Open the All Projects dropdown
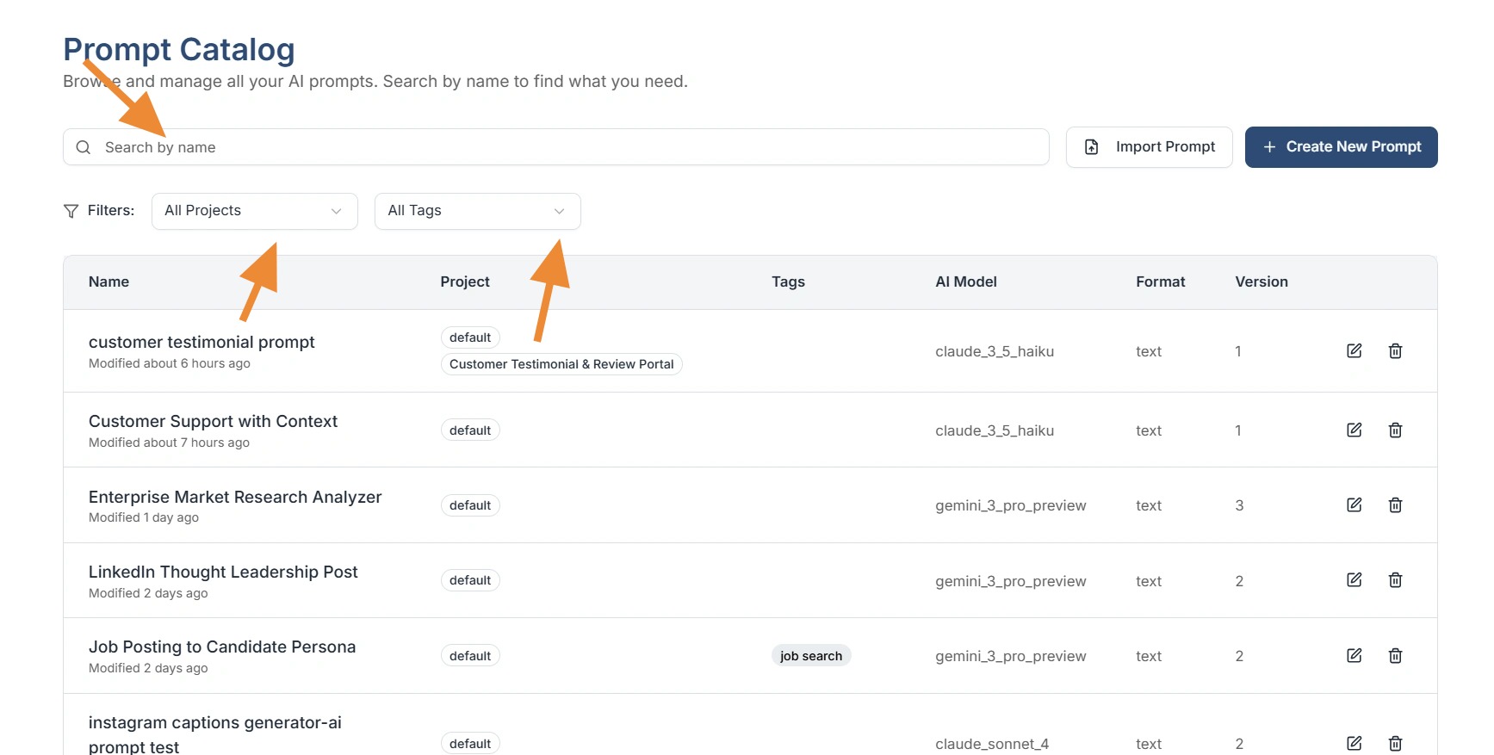1494x755 pixels. pyautogui.click(x=254, y=211)
